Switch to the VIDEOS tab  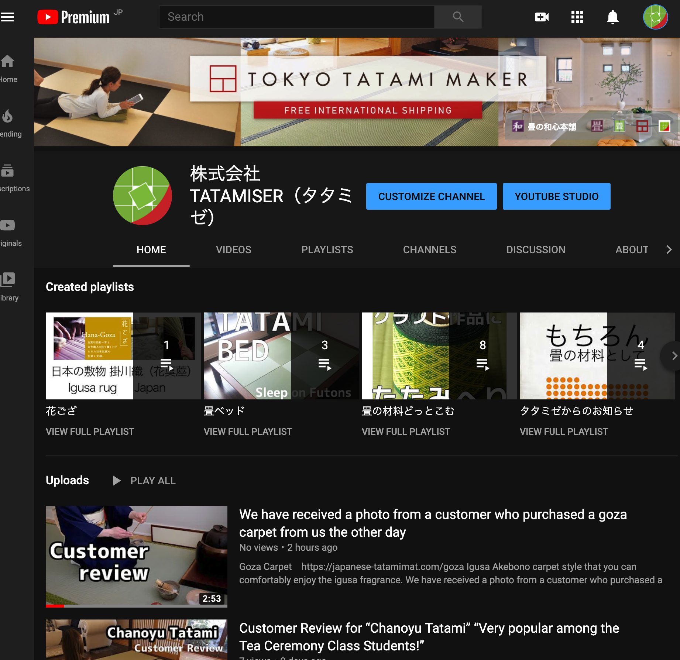(234, 250)
